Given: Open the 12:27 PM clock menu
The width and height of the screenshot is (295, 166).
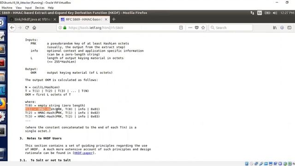Looking at the screenshot, I should point(287,13).
